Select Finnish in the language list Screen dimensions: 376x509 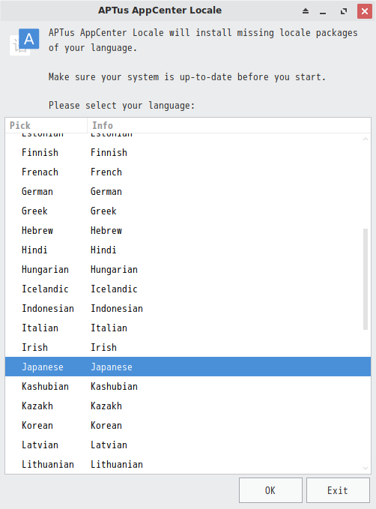coord(188,153)
